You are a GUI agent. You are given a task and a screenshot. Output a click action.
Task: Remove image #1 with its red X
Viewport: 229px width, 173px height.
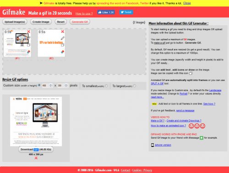[28, 32]
